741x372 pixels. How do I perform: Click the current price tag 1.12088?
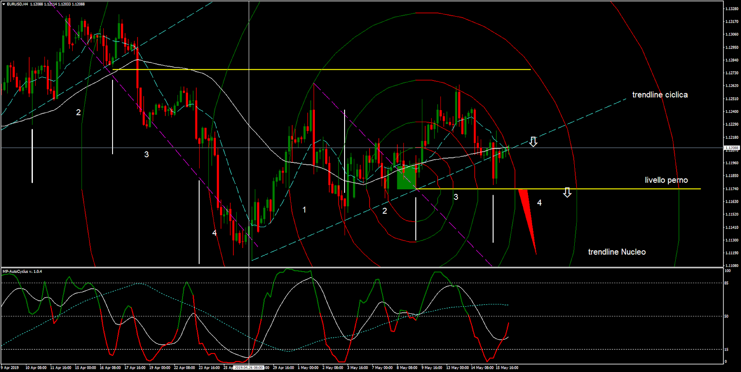pos(732,148)
